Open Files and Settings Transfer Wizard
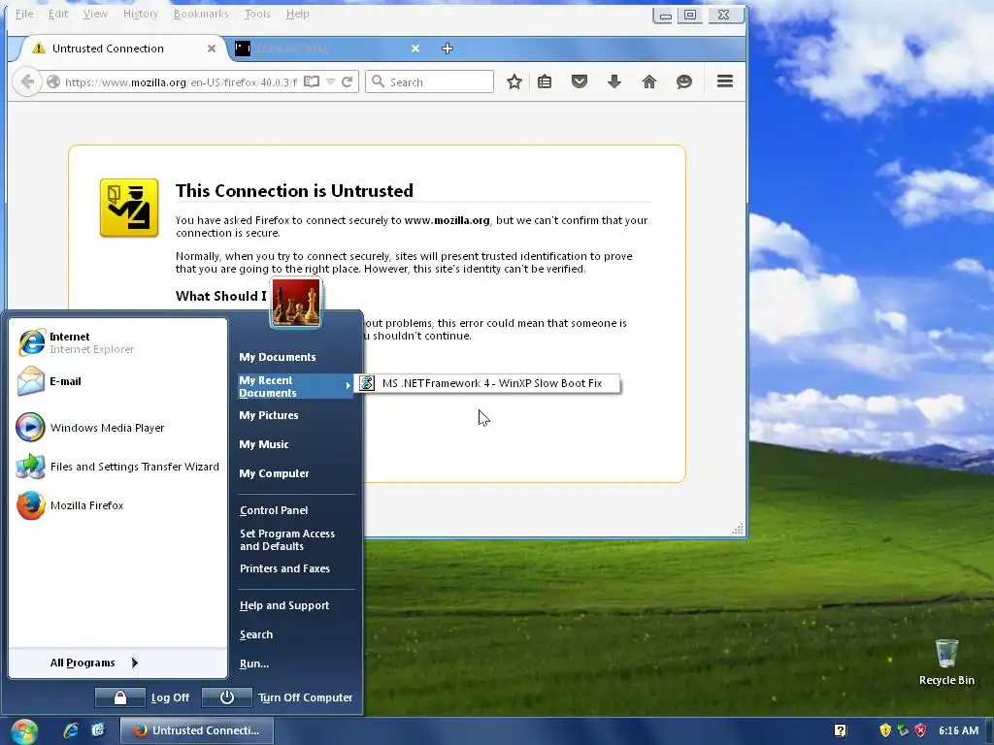The width and height of the screenshot is (994, 745). click(x=118, y=467)
